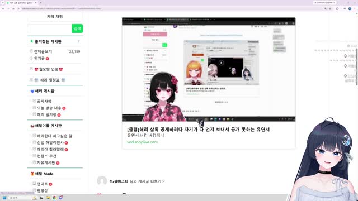Open a new browser tab
This screenshot has width=358, height=201.
tap(41, 3)
